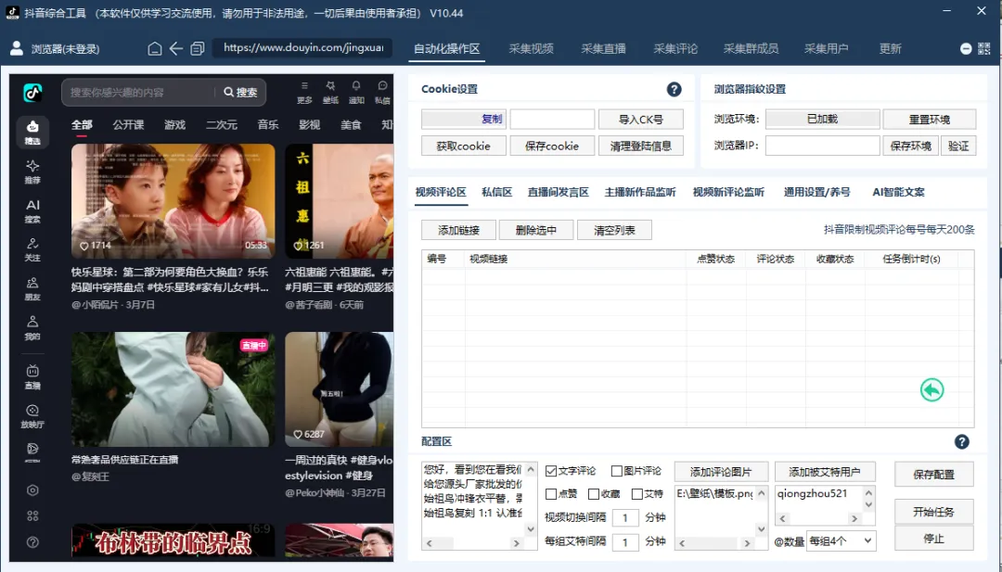Click the 获取cookie button
Image resolution: width=1002 pixels, height=572 pixels.
pos(465,146)
